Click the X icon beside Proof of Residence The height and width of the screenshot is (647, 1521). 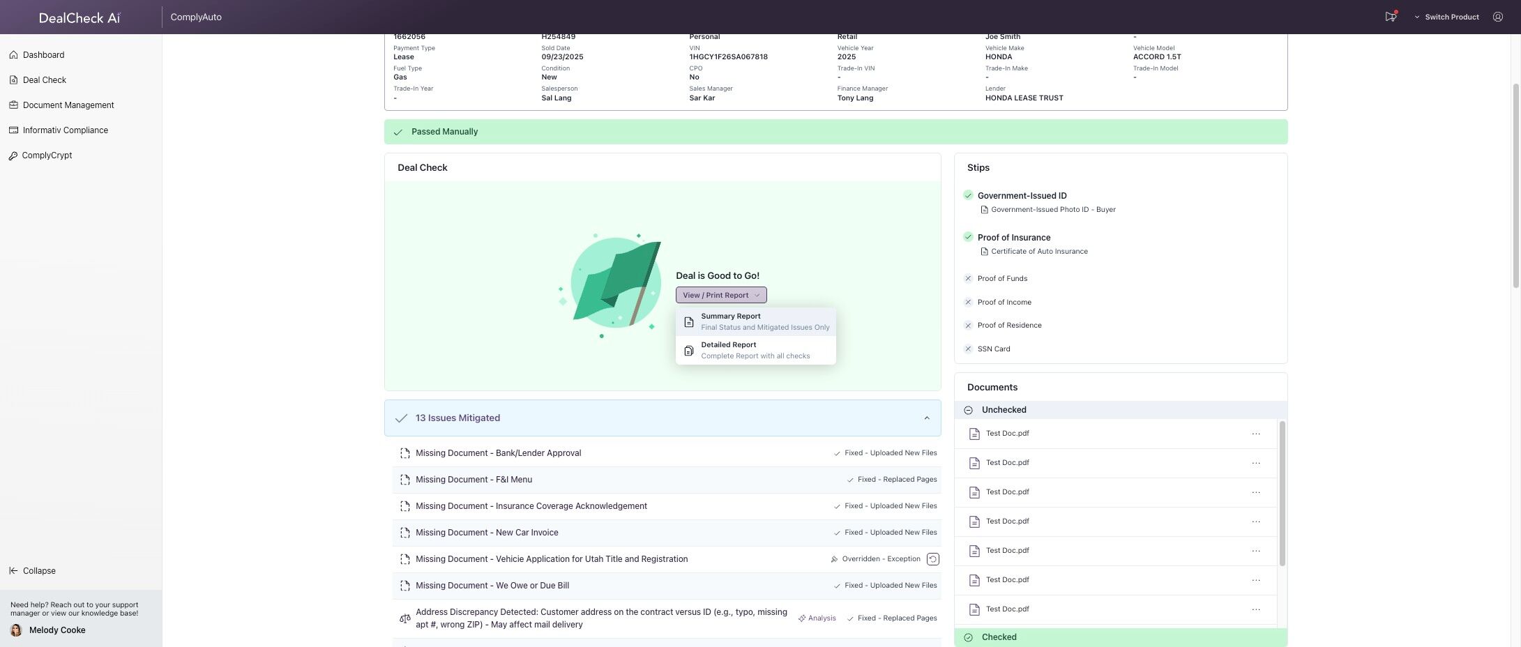968,326
